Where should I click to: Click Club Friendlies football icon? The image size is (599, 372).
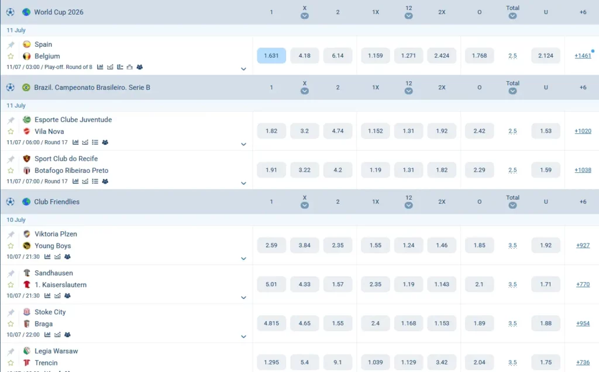pos(11,202)
